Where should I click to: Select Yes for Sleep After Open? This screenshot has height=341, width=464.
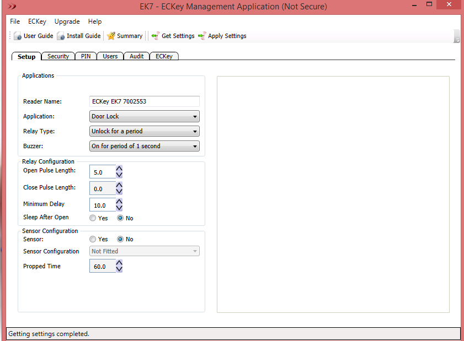93,218
